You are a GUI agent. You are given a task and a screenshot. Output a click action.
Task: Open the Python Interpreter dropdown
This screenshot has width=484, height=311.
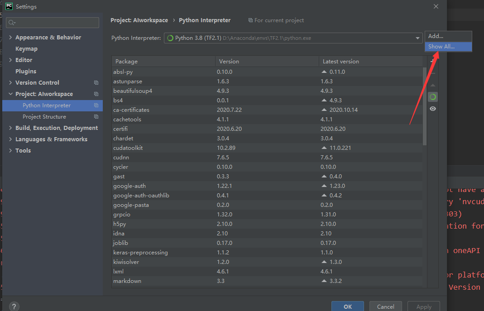pos(418,38)
